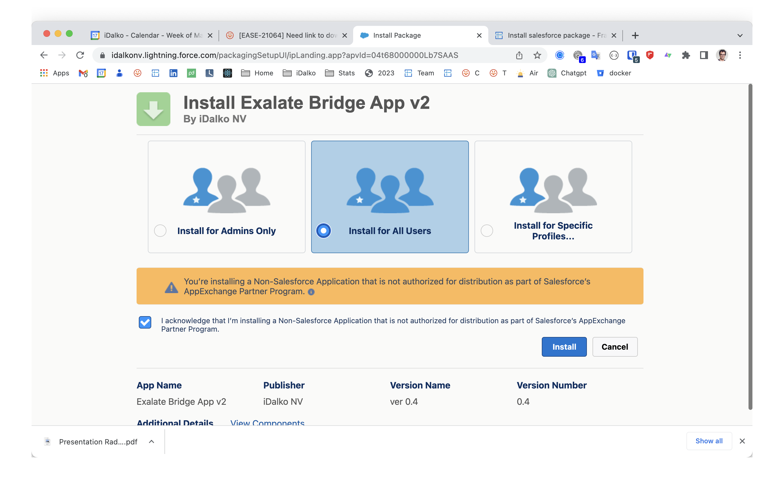Click the share page icon in address bar

click(x=519, y=55)
